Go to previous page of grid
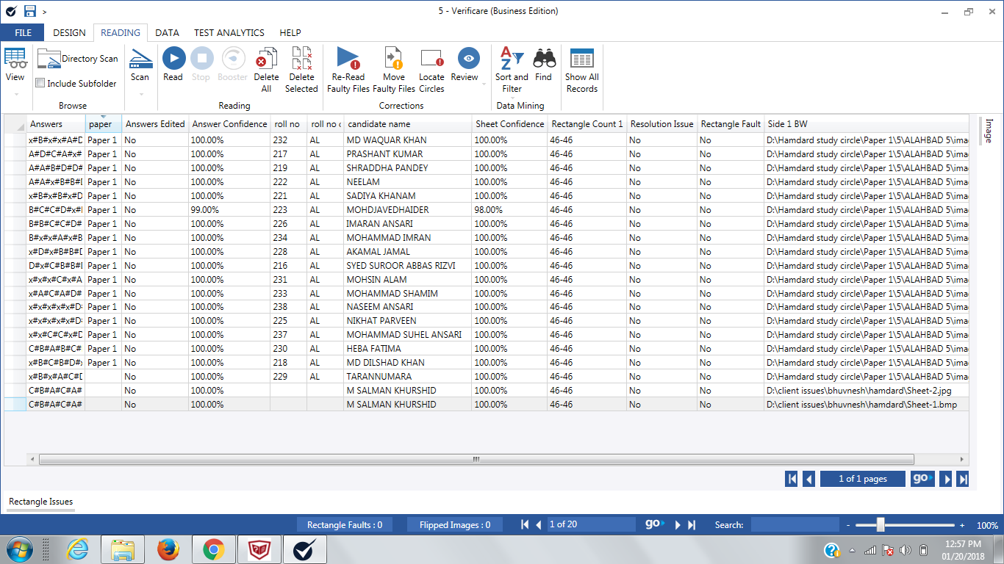This screenshot has height=564, width=1004. pyautogui.click(x=808, y=479)
